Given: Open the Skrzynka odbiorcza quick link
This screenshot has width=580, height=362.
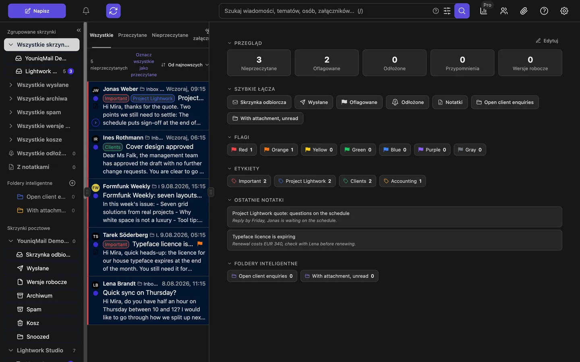Looking at the screenshot, I should tap(259, 102).
